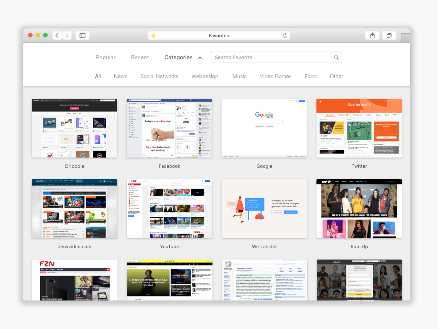Open the YouTube thumbnail

click(169, 208)
